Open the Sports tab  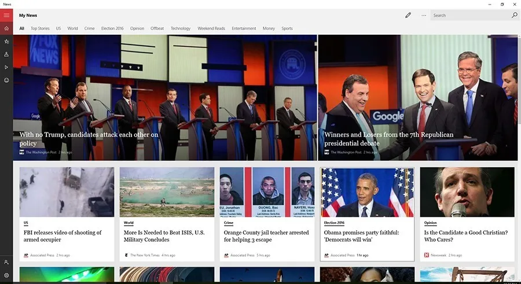pos(287,28)
